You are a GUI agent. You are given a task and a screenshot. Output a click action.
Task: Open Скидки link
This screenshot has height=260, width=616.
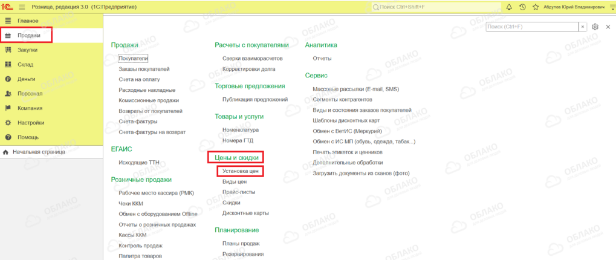(x=232, y=203)
